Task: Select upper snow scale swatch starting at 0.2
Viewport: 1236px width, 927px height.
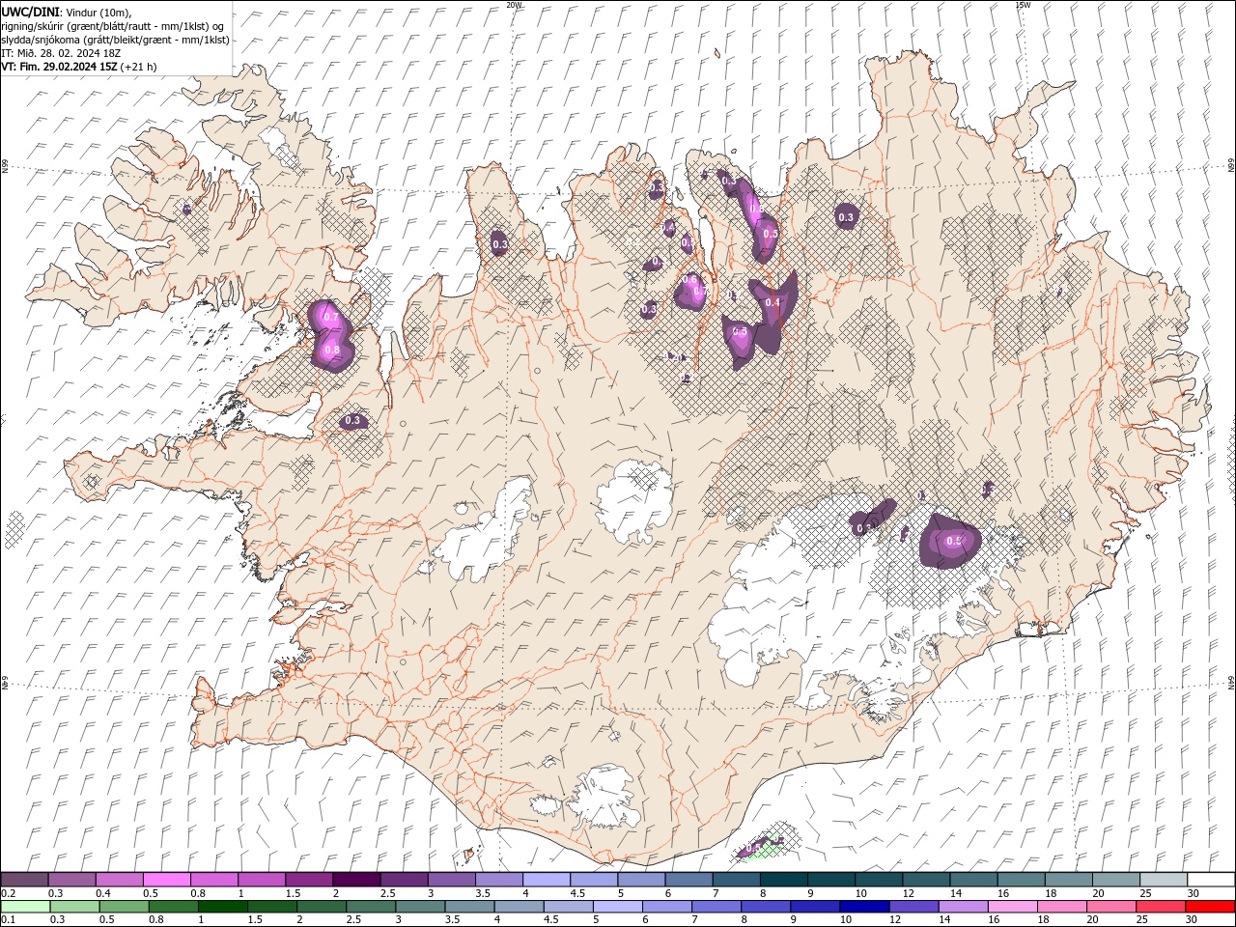Action: point(24,880)
